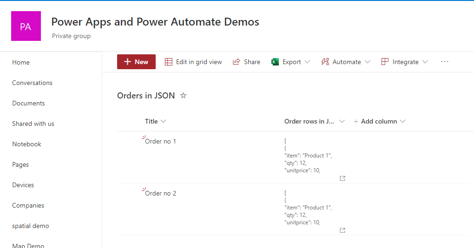Open the Order no 2 item
This screenshot has width=474, height=248.
coord(160,193)
